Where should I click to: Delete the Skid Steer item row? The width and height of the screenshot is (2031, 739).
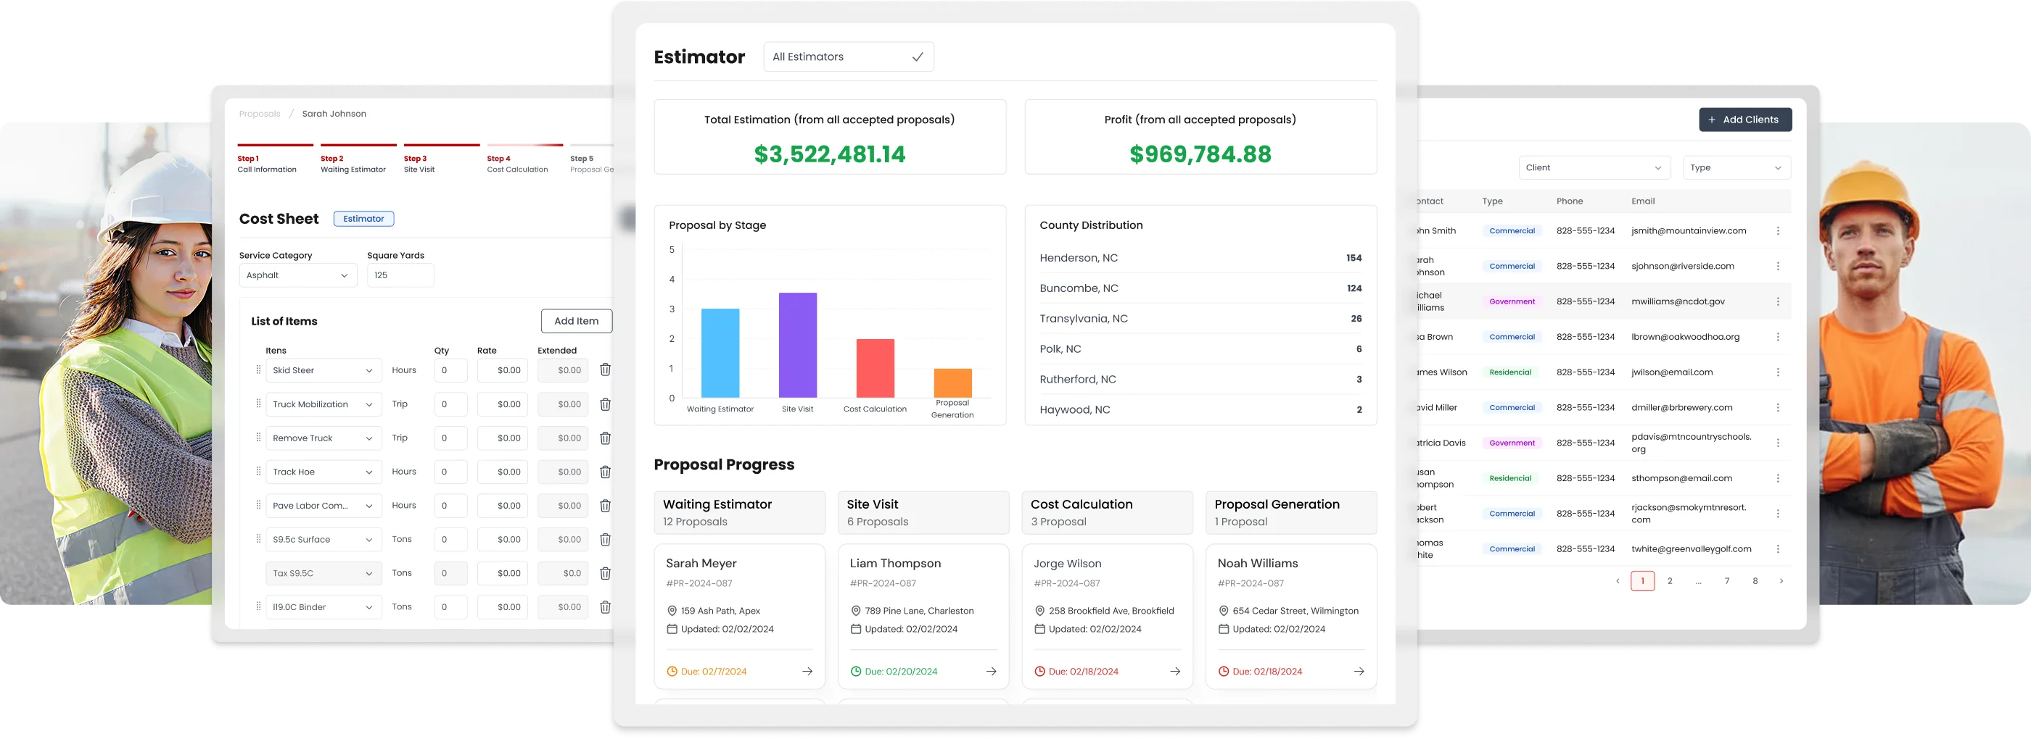click(605, 369)
